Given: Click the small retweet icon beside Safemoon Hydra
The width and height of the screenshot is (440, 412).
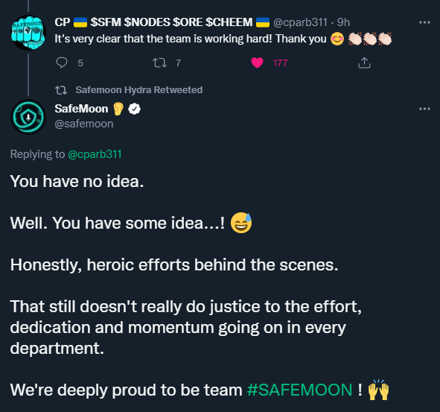Looking at the screenshot, I should click(61, 90).
